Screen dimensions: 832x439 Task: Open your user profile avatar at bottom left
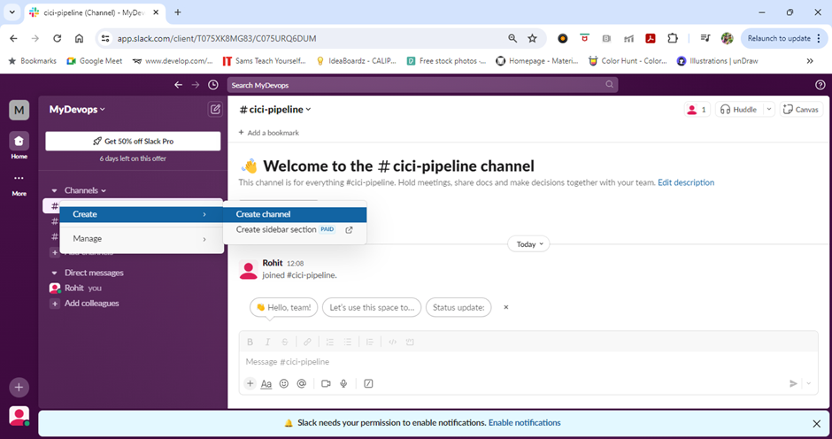point(19,416)
